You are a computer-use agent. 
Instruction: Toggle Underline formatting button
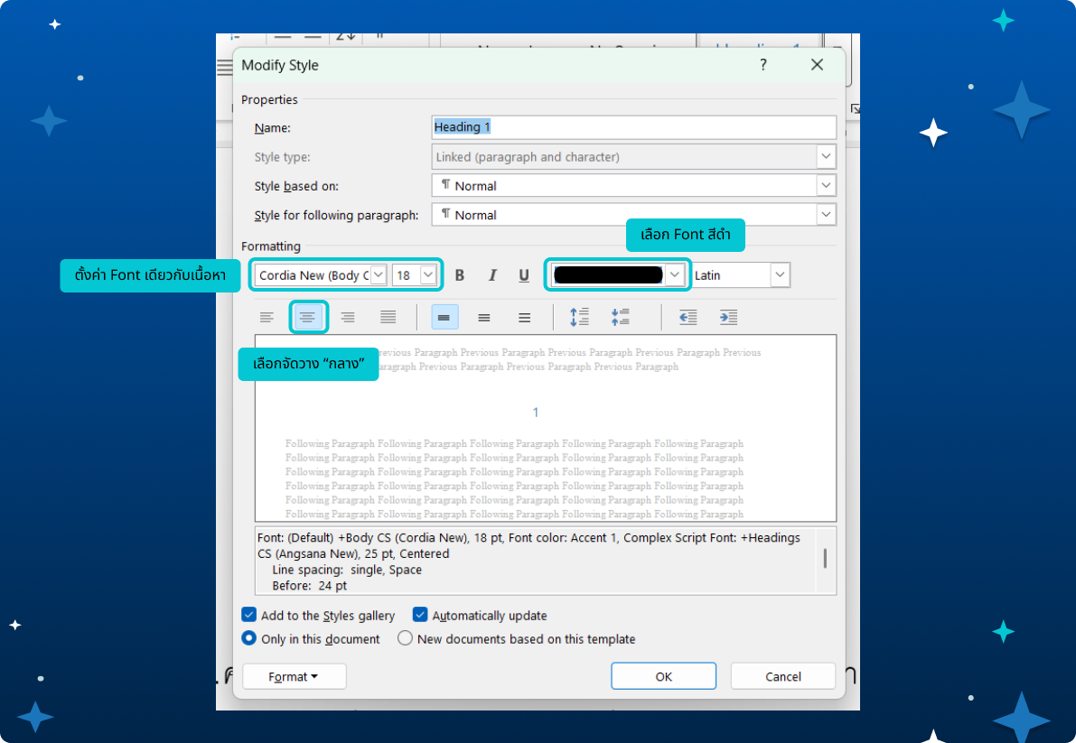(x=524, y=275)
